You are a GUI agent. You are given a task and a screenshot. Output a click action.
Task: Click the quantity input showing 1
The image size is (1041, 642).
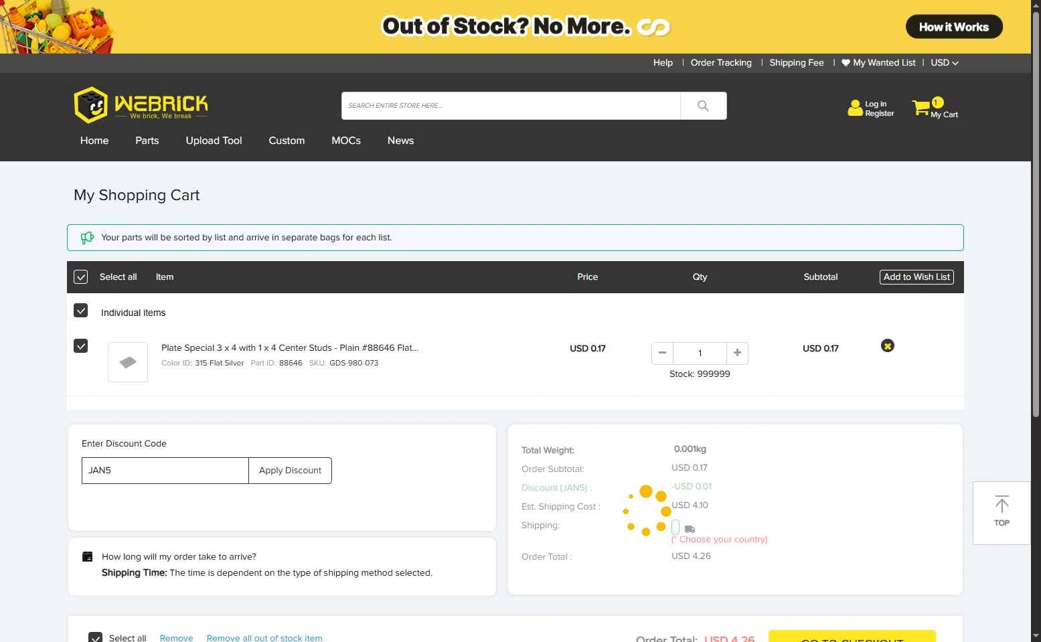tap(700, 353)
